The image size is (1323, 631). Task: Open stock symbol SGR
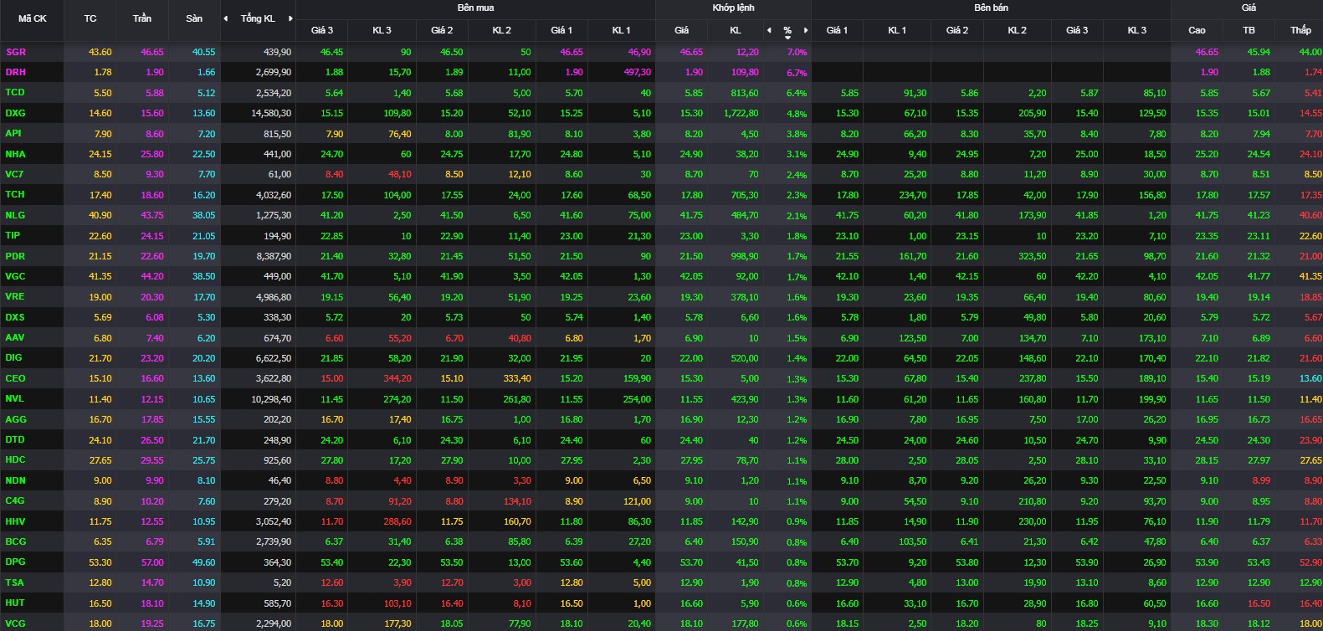tap(16, 52)
